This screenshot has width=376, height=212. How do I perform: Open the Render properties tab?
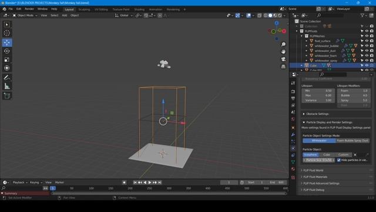(293, 92)
